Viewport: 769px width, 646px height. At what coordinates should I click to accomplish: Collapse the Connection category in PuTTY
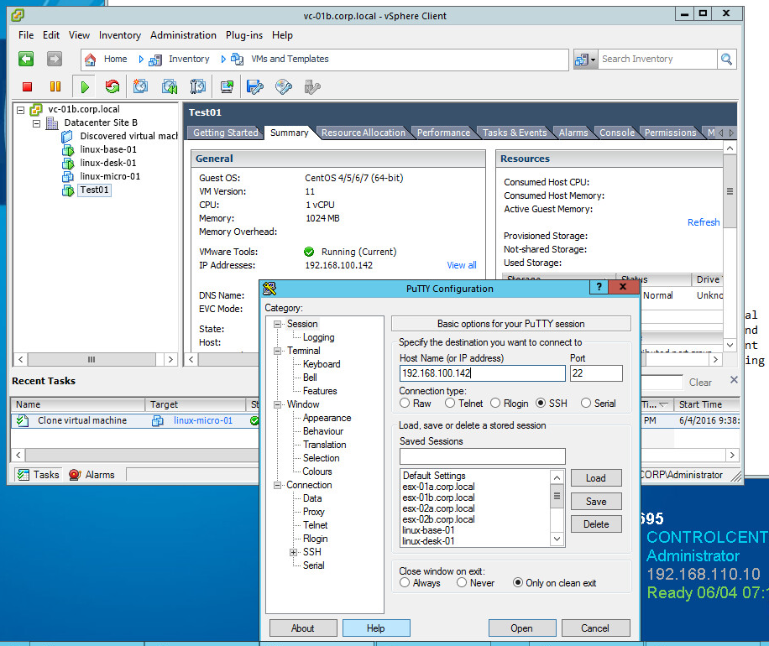point(278,485)
